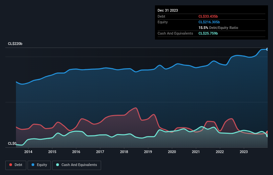This screenshot has height=175, width=273.
Task: Click the Equity endpoint marker on chart
Action: pyautogui.click(x=267, y=50)
